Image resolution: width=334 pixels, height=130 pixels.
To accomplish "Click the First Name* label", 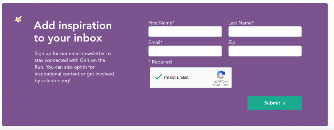I will point(161,23).
